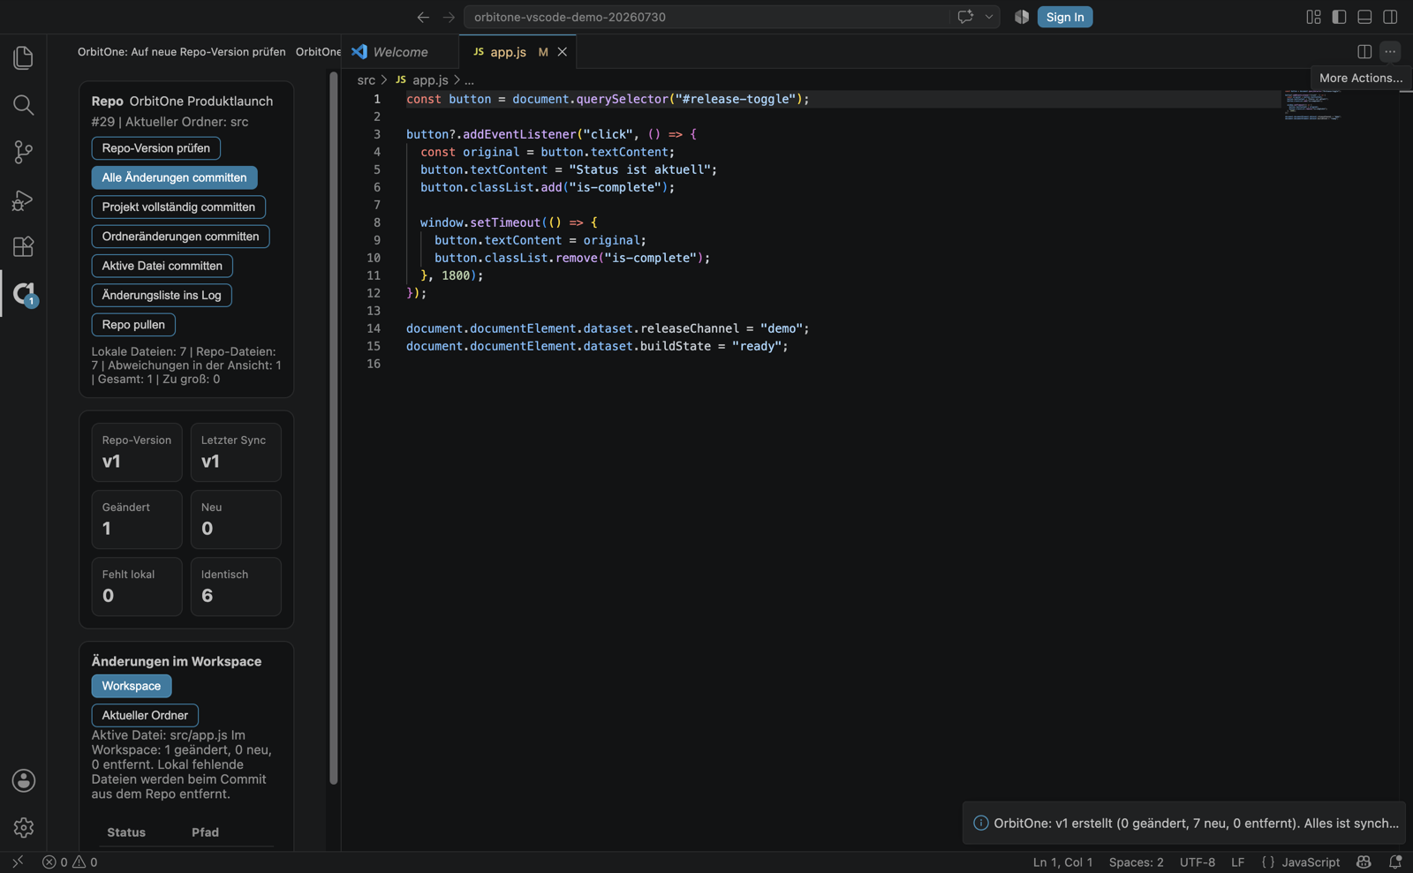Image resolution: width=1413 pixels, height=873 pixels.
Task: Click the Sign In button
Action: [1065, 17]
